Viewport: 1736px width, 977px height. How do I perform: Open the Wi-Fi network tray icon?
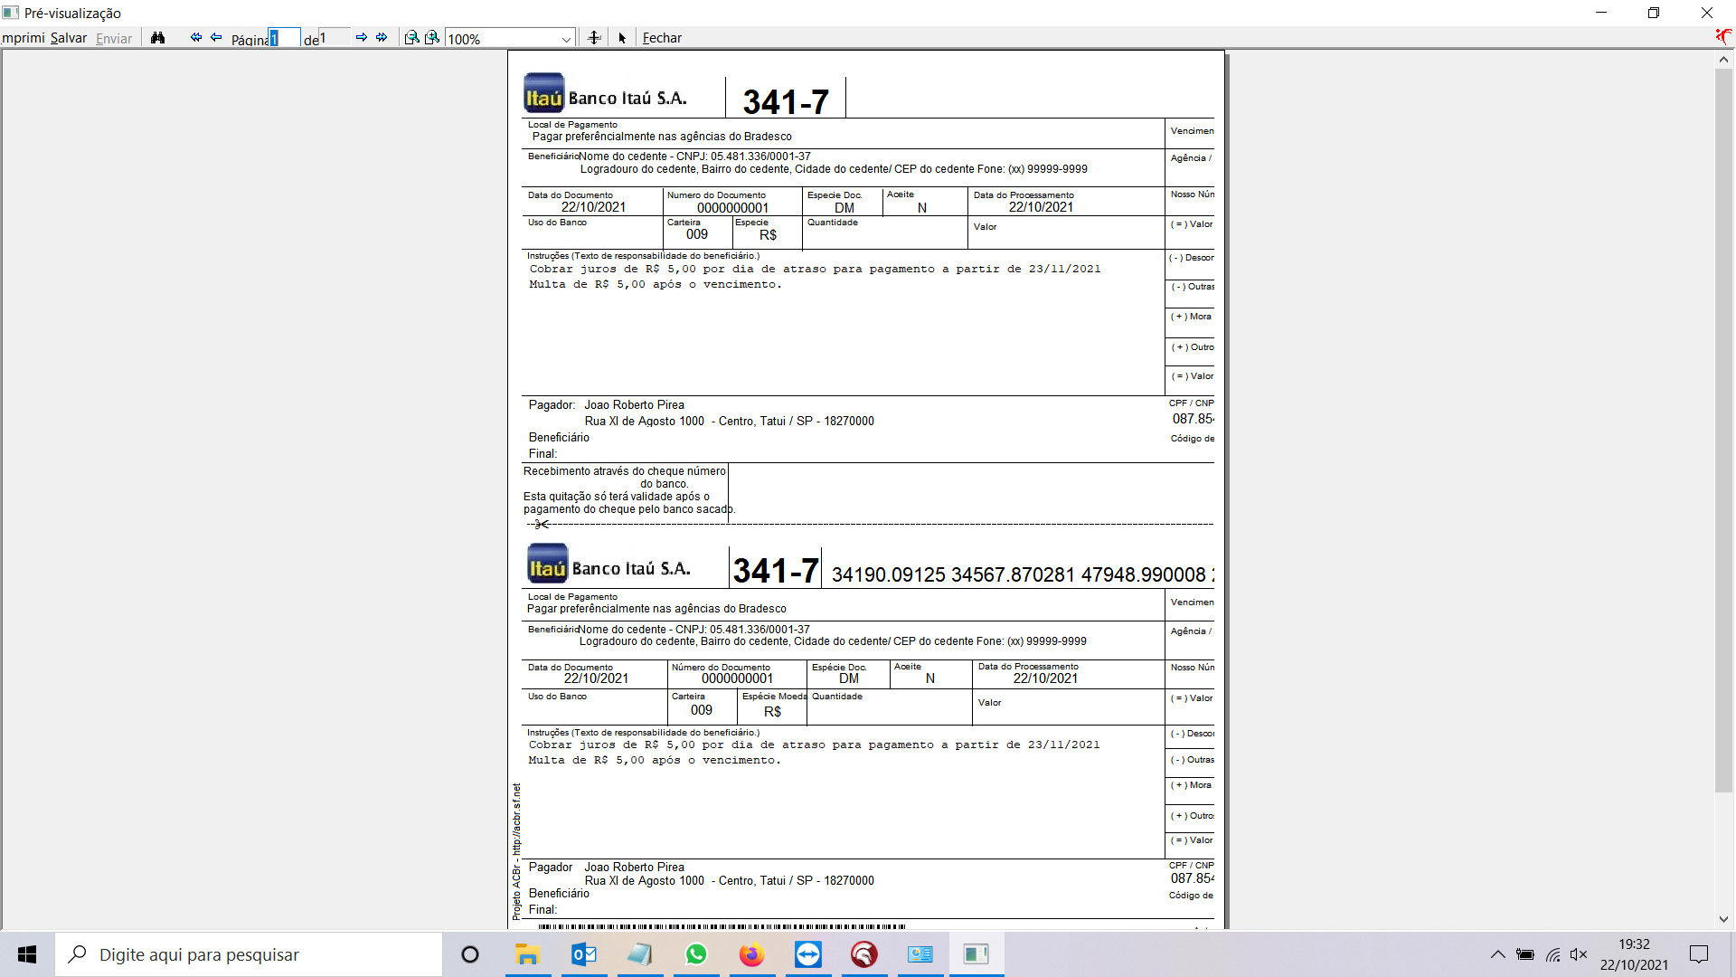coord(1553,954)
